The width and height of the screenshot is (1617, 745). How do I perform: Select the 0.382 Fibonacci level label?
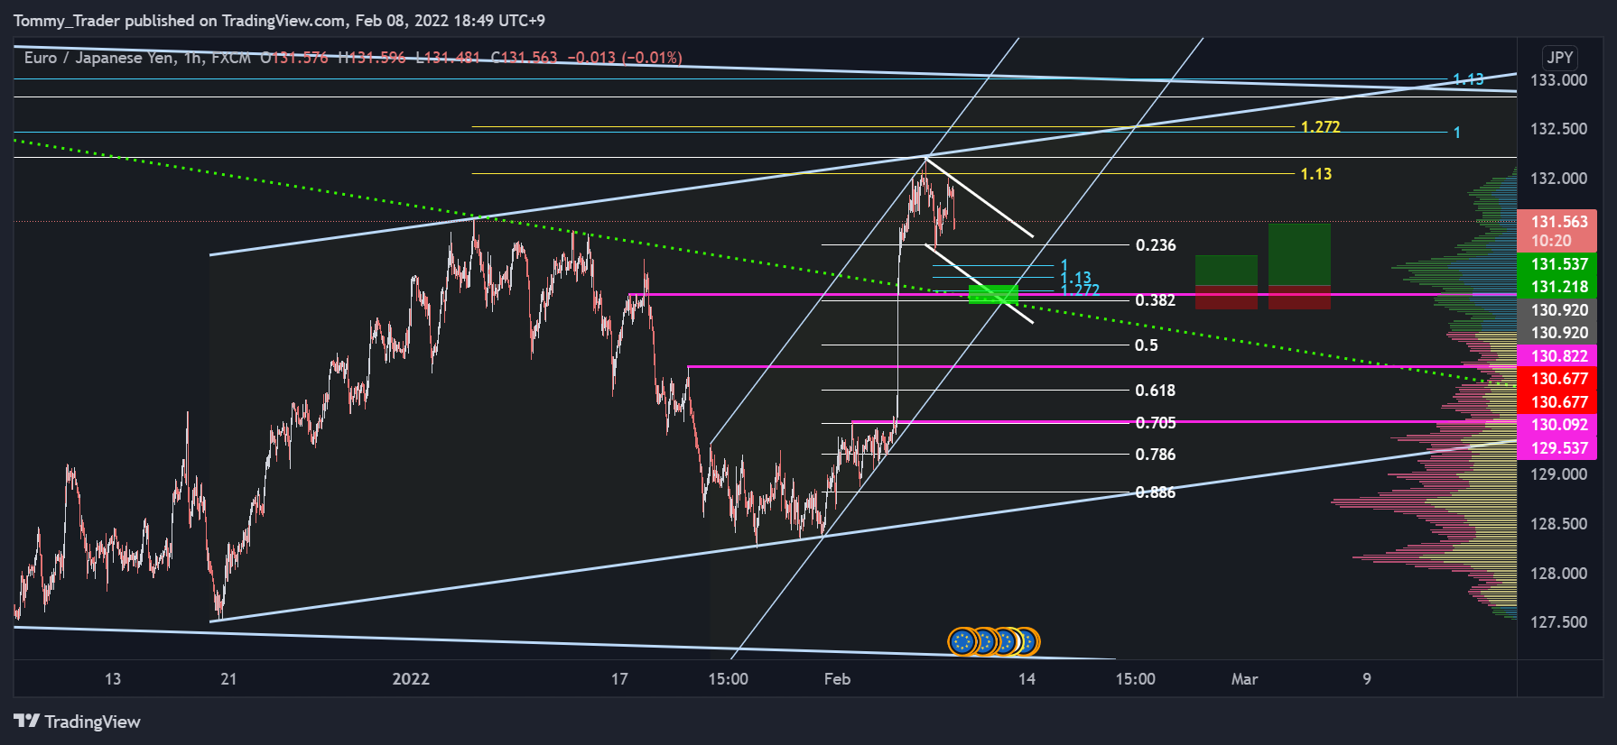tap(1156, 300)
